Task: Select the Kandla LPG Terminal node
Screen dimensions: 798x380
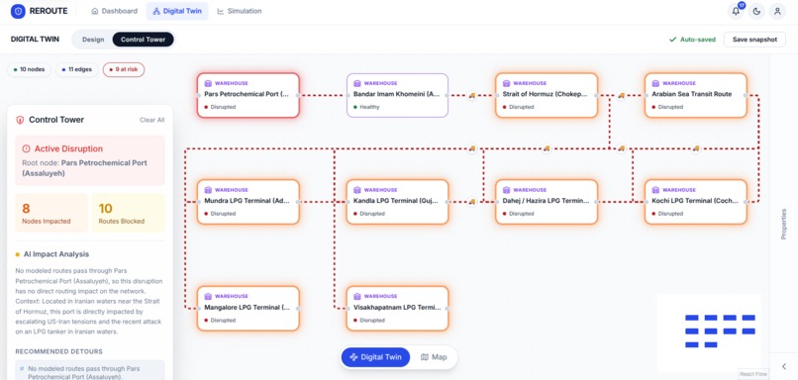Action: [x=397, y=202]
